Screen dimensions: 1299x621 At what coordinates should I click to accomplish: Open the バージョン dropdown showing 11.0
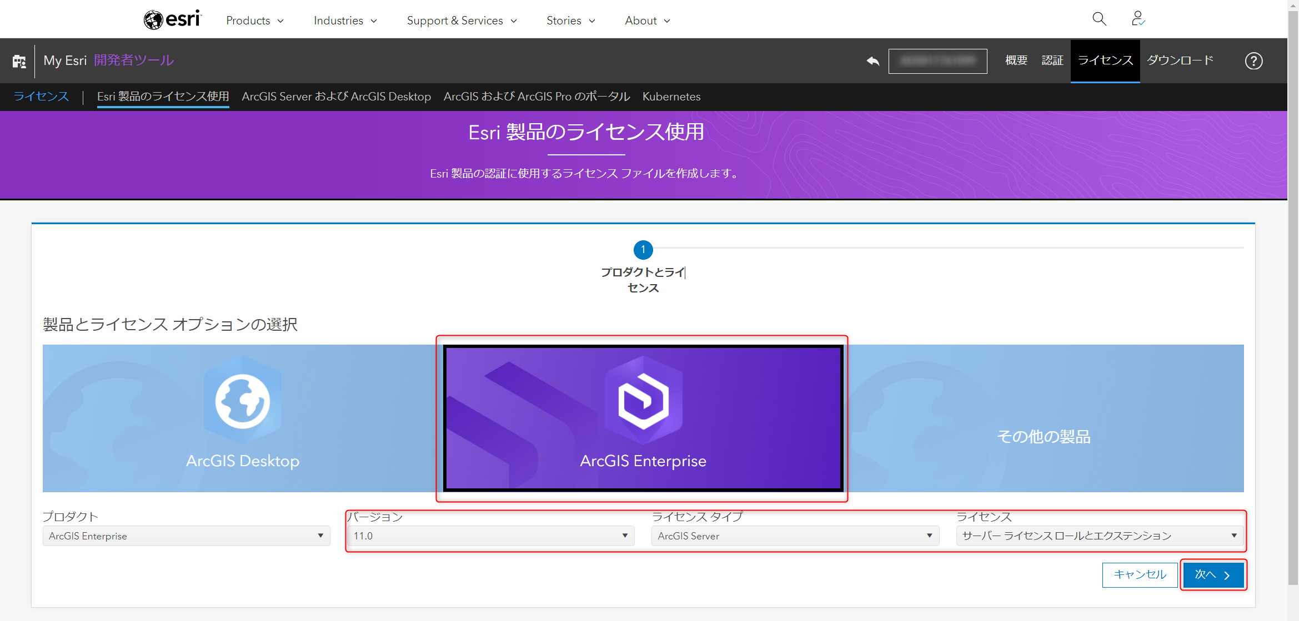pyautogui.click(x=491, y=536)
